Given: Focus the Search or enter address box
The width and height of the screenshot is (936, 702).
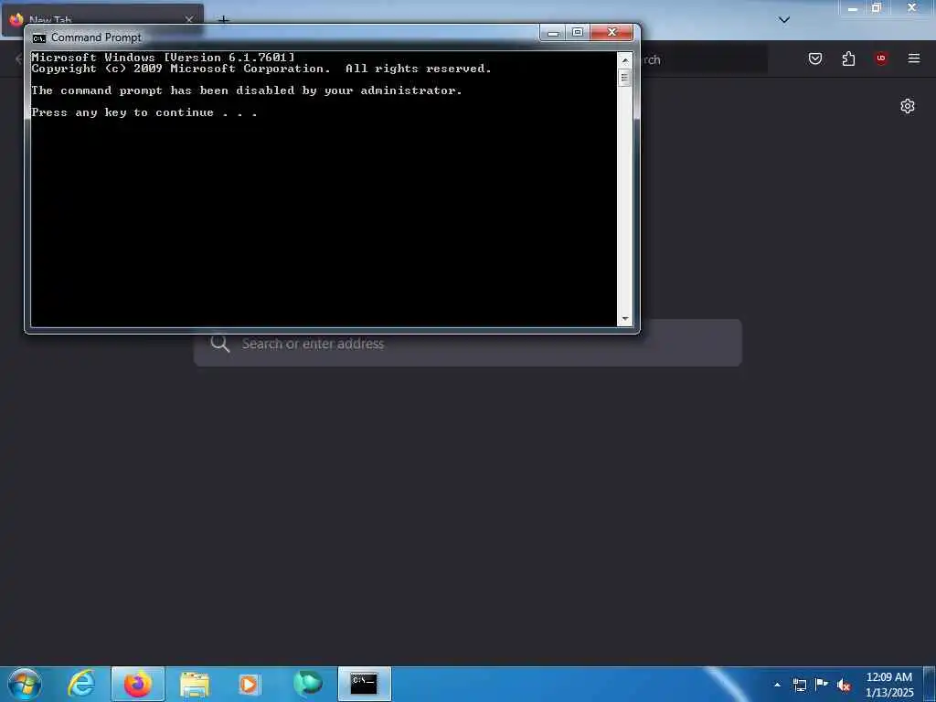Looking at the screenshot, I should pyautogui.click(x=468, y=344).
